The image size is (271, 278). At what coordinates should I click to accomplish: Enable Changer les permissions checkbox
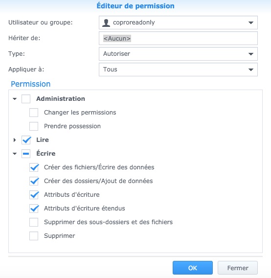[34, 113]
